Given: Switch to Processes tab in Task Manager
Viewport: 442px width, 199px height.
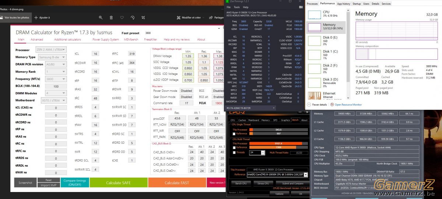Looking at the screenshot, I should point(312,4).
